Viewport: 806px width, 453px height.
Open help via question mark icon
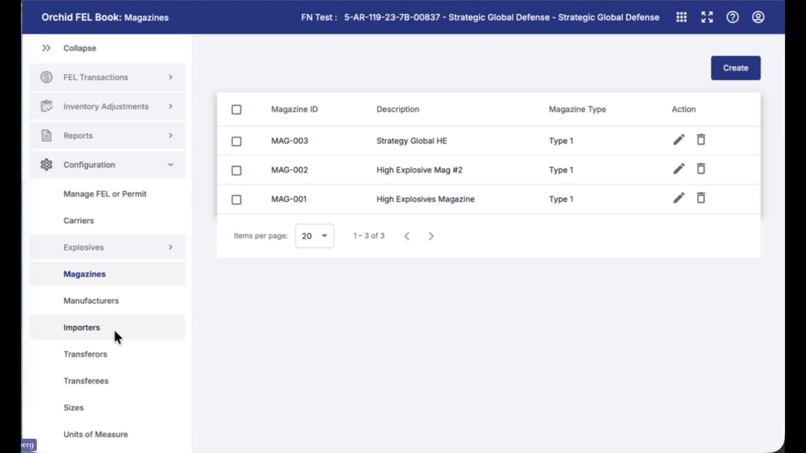point(732,17)
